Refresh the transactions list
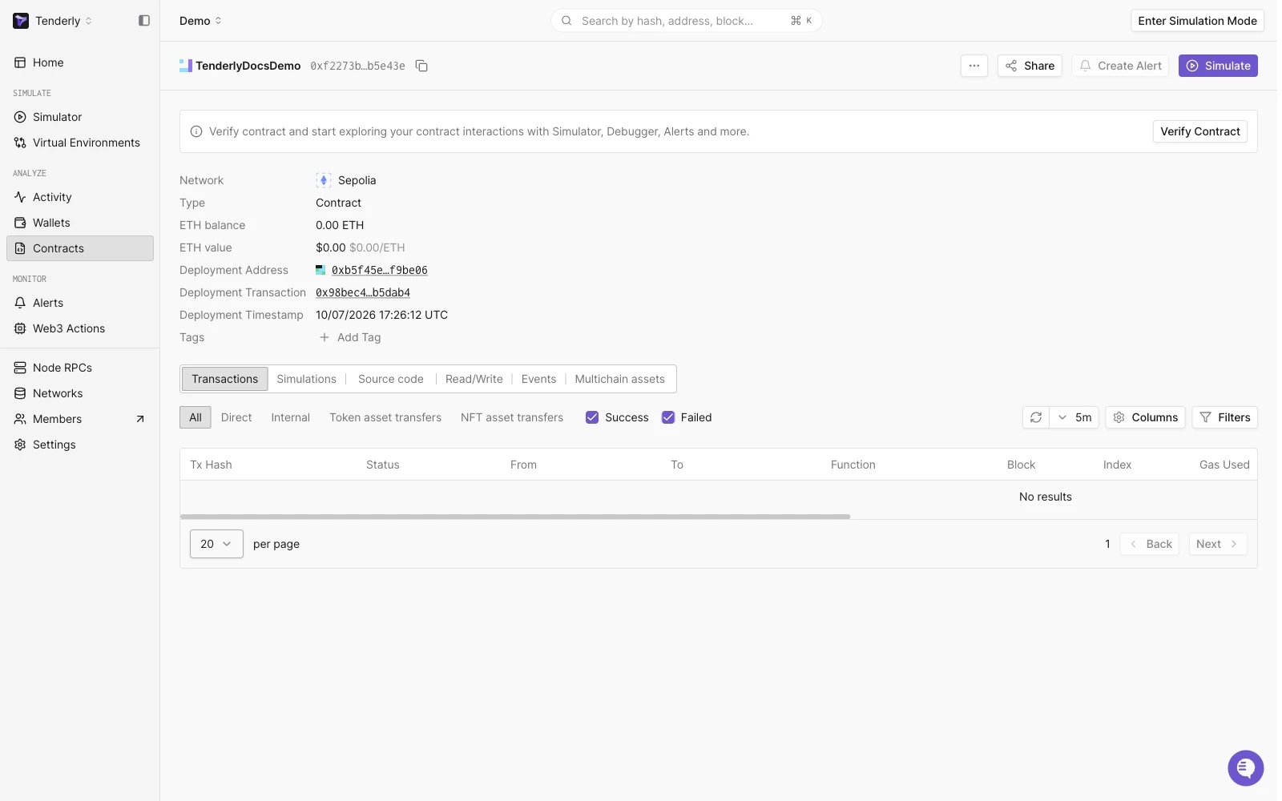The width and height of the screenshot is (1282, 801). (x=1036, y=417)
